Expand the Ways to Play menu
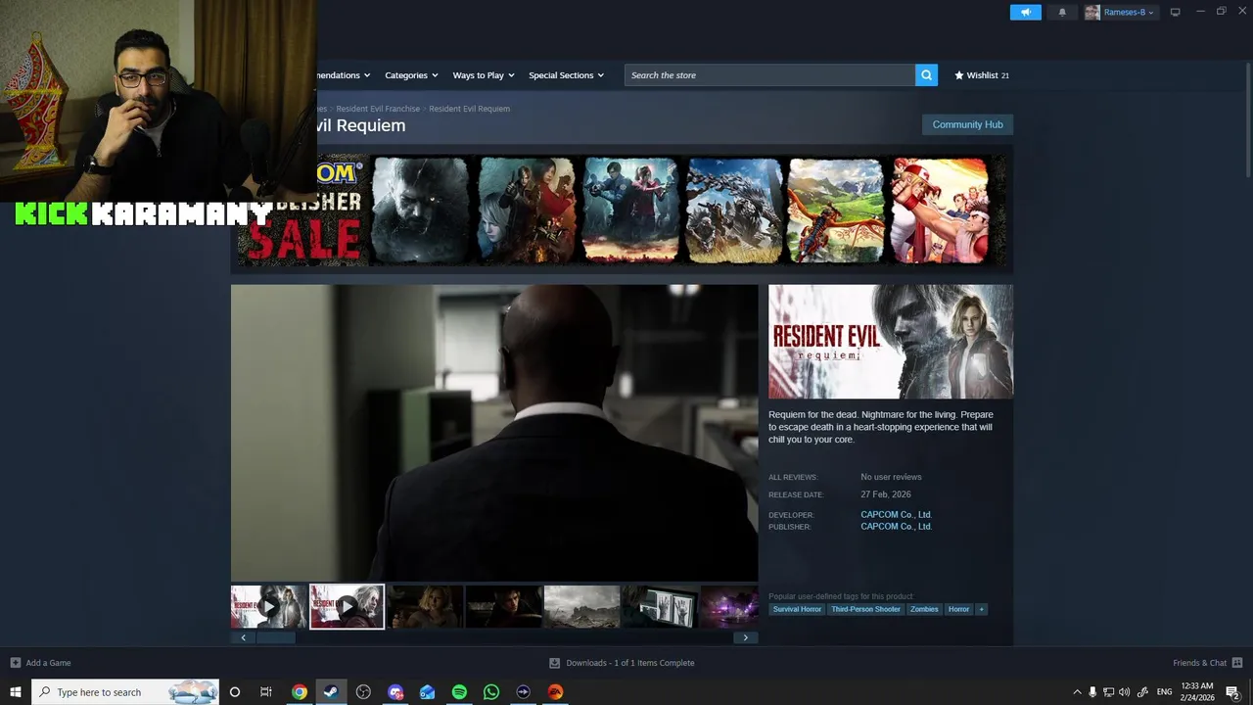The width and height of the screenshot is (1253, 705). [482, 75]
